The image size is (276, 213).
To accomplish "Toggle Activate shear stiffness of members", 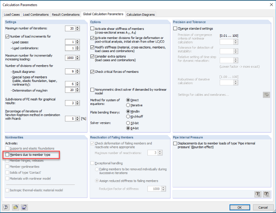I will 92,28.
